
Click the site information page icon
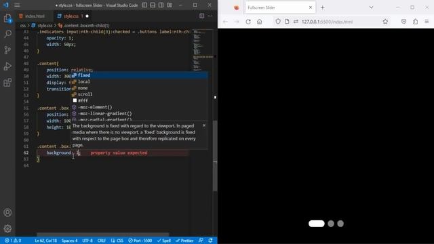pyautogui.click(x=287, y=22)
